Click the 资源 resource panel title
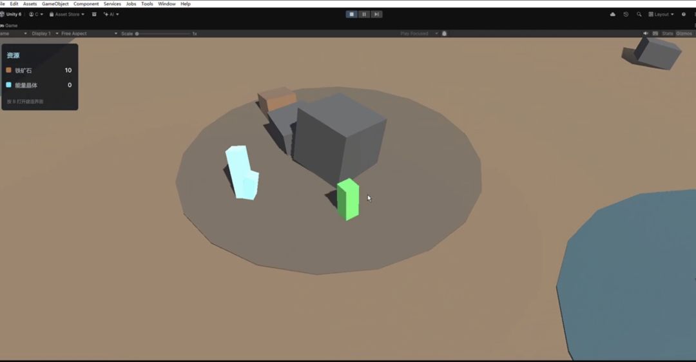The width and height of the screenshot is (696, 362). (x=13, y=55)
